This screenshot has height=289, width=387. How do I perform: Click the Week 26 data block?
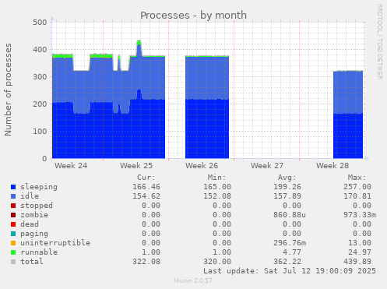click(x=207, y=107)
